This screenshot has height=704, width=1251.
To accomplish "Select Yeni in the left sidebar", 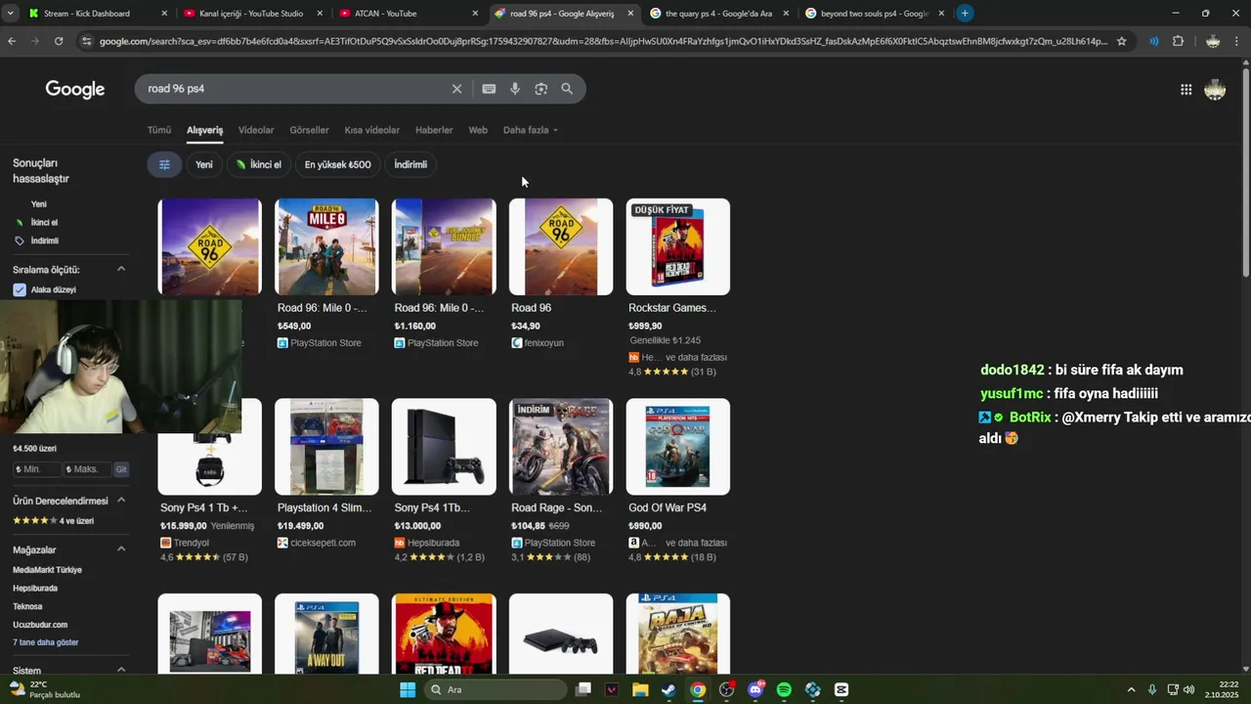I will click(39, 204).
